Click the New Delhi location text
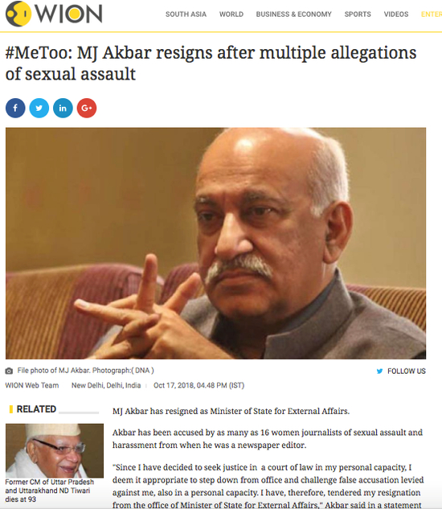442x509 pixels. coord(106,385)
